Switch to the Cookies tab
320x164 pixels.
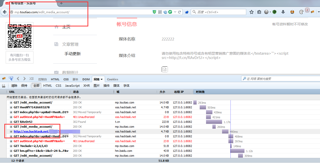[x=112, y=79]
